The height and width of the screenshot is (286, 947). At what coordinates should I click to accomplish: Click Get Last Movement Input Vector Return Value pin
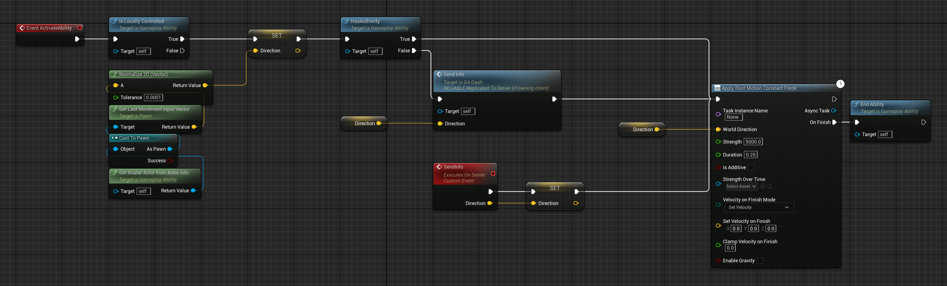[x=194, y=127]
